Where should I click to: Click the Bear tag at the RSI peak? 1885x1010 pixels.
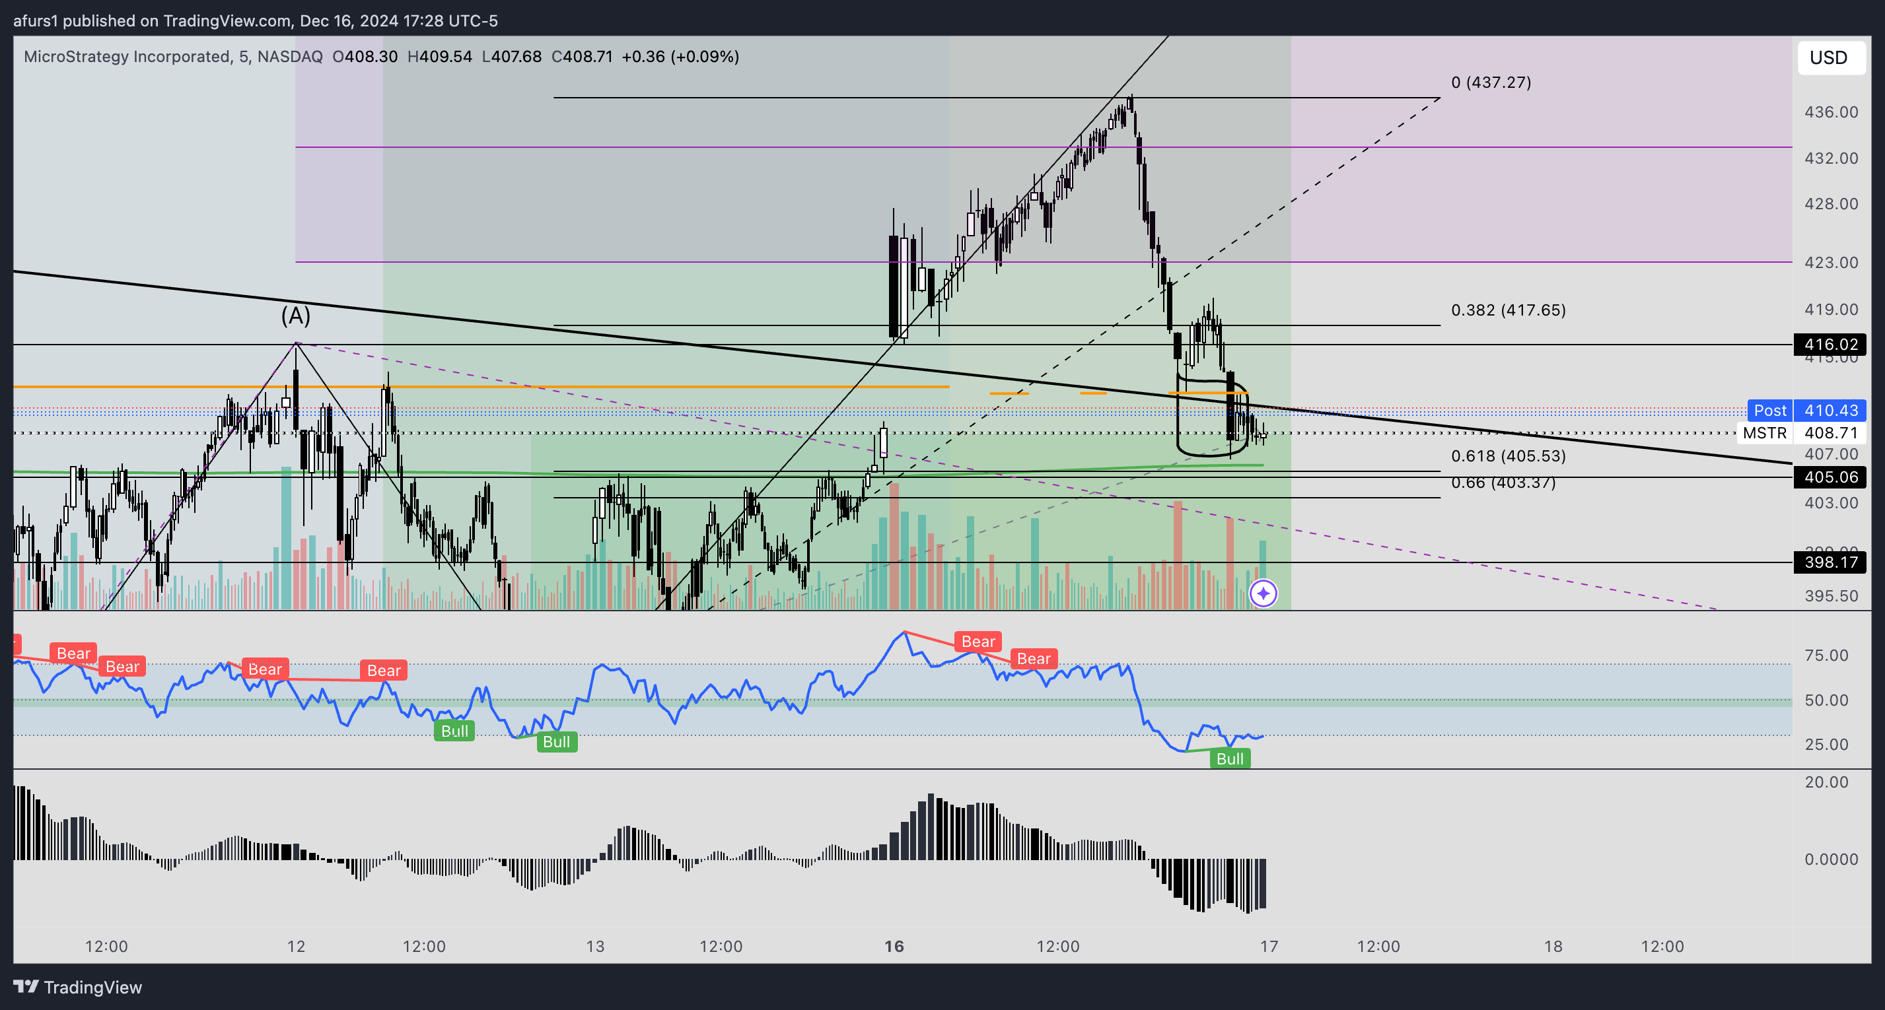click(978, 642)
